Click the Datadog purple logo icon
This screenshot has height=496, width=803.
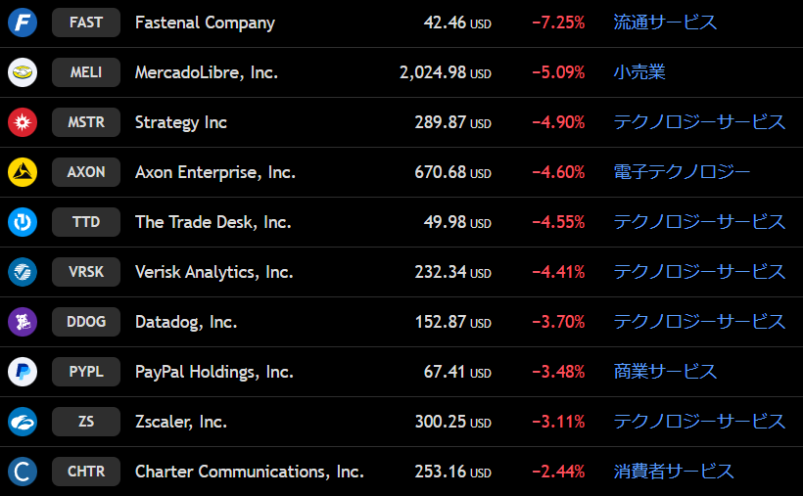(x=23, y=322)
